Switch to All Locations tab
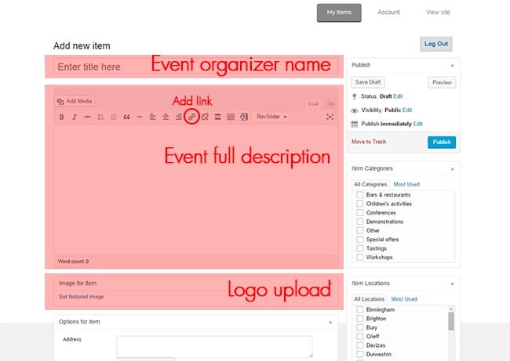The height and width of the screenshot is (361, 510). pos(370,299)
